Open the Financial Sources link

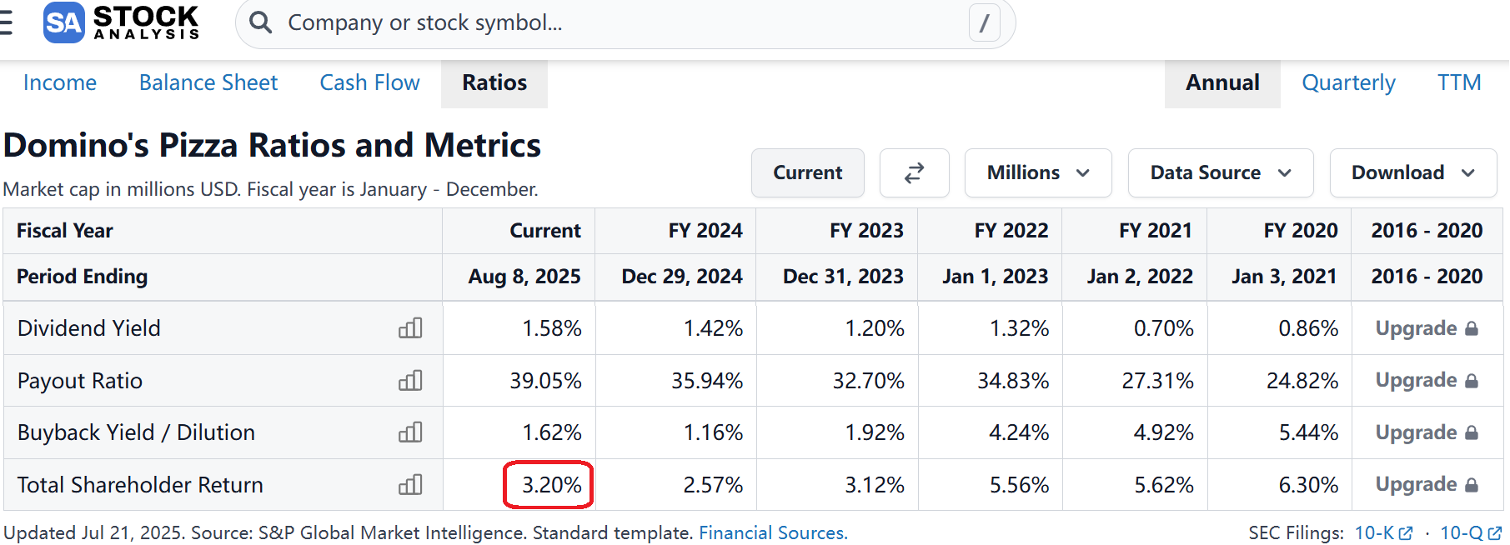[x=773, y=532]
